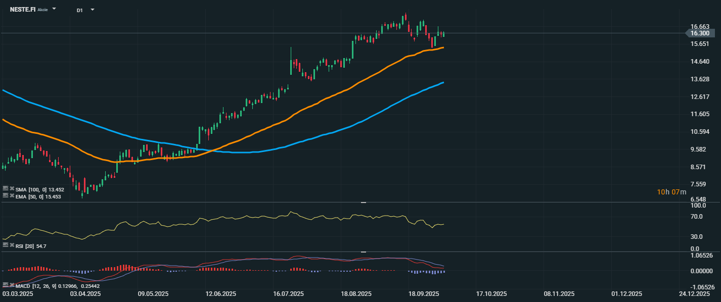Click the resize handle above MACD panel
The image size is (721, 302).
pyautogui.click(x=363, y=251)
